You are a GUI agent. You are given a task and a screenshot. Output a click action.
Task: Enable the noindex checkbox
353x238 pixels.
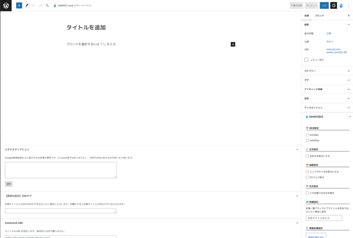pyautogui.click(x=307, y=135)
